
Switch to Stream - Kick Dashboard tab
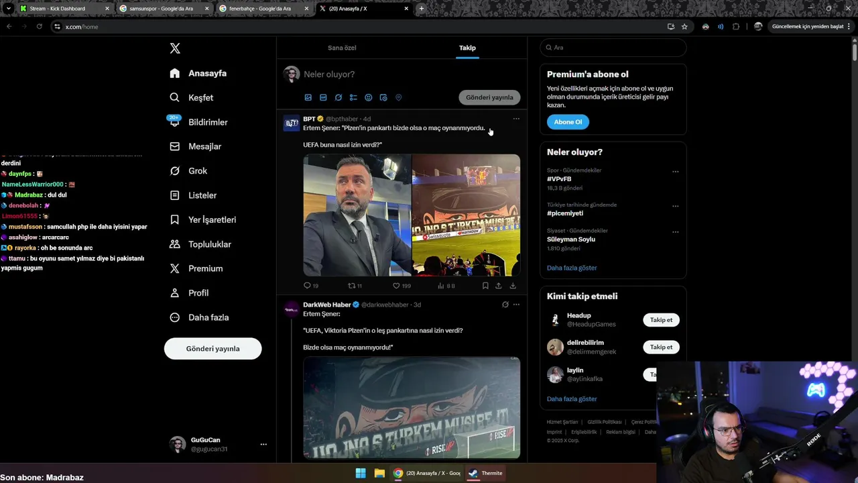click(64, 9)
